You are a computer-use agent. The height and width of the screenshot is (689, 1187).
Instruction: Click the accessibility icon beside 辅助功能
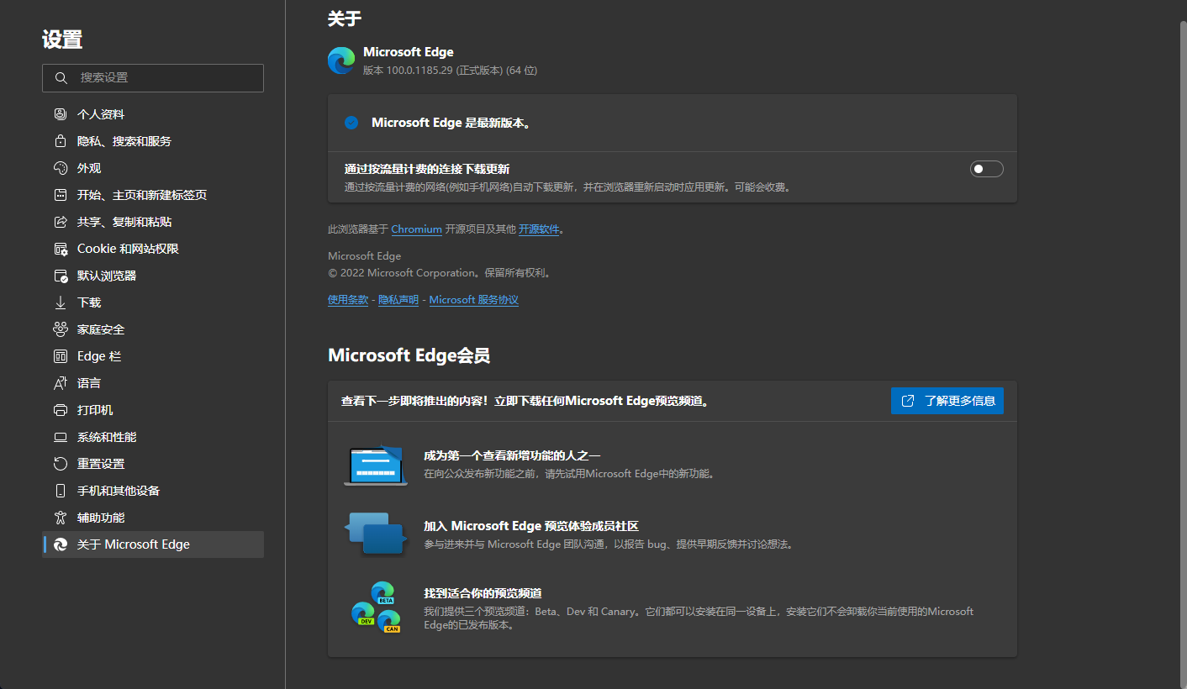pyautogui.click(x=61, y=518)
